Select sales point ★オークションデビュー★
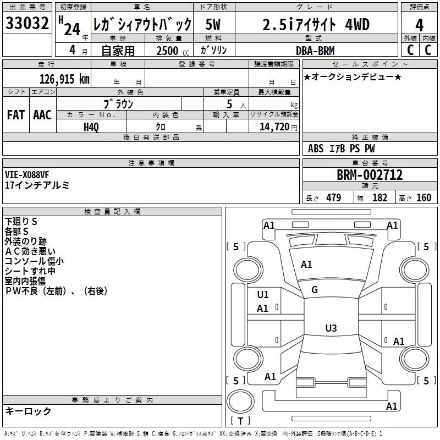 click(x=353, y=77)
